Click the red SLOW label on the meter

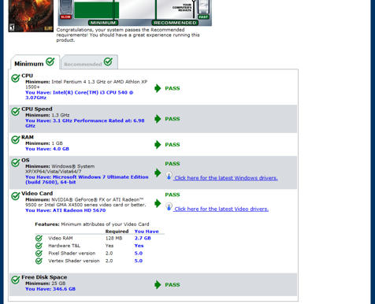[65, 17]
